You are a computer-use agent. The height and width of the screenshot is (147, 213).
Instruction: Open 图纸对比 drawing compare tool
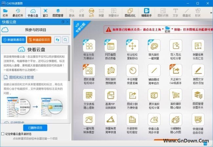point(130,13)
